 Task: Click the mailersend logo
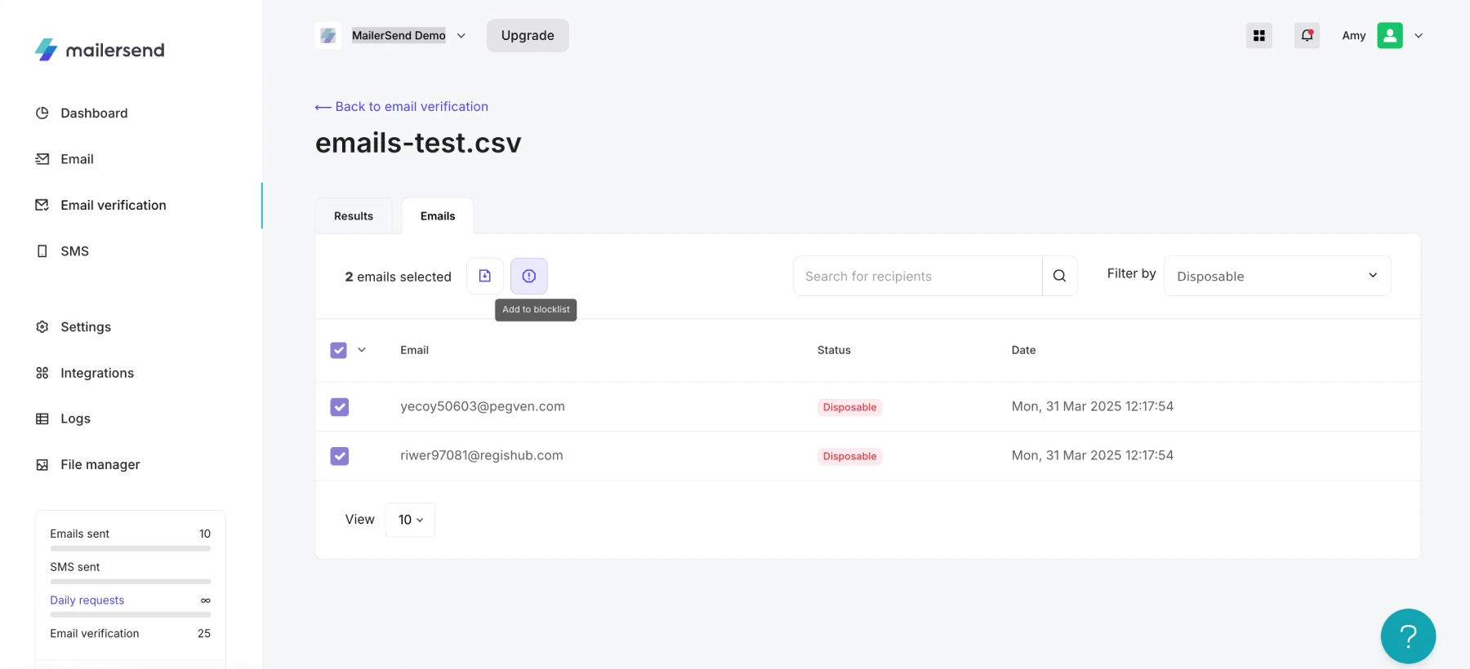tap(100, 50)
